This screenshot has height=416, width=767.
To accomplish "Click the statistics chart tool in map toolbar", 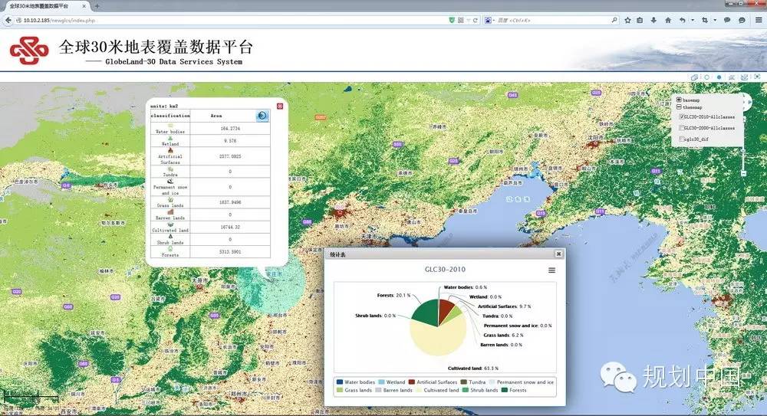I will (732, 77).
